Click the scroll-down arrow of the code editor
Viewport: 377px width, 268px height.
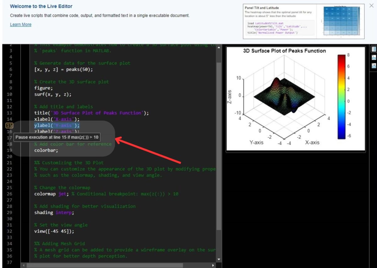(x=218, y=259)
